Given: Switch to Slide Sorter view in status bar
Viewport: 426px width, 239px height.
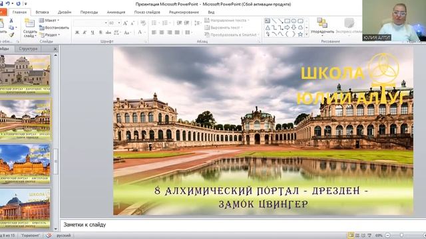Looking at the screenshot, I should [357, 236].
